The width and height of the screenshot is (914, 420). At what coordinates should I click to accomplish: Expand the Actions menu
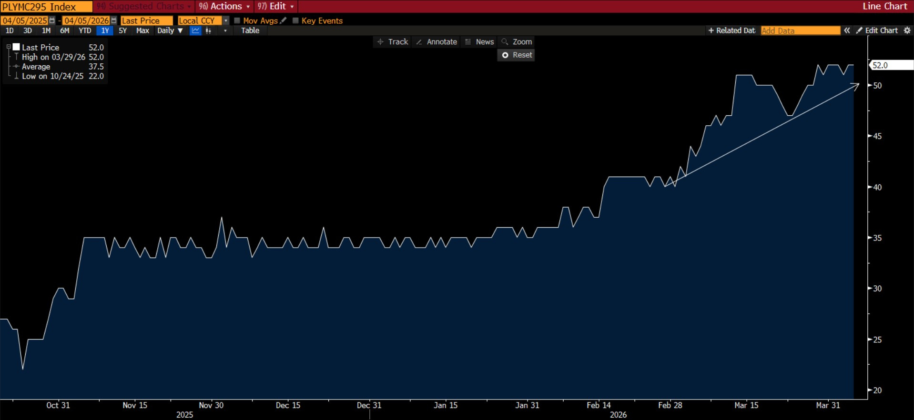point(224,6)
